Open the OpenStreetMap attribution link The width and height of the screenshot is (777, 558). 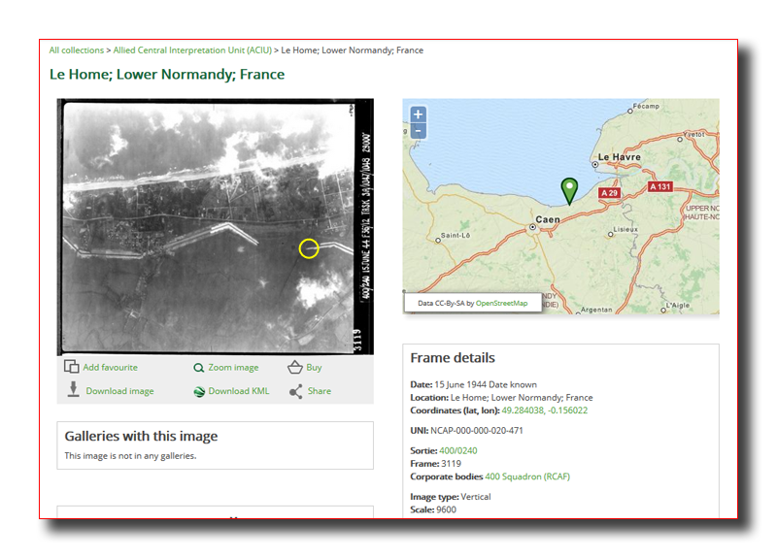click(501, 303)
